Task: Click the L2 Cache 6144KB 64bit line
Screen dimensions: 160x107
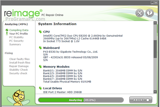Action: coord(75,38)
